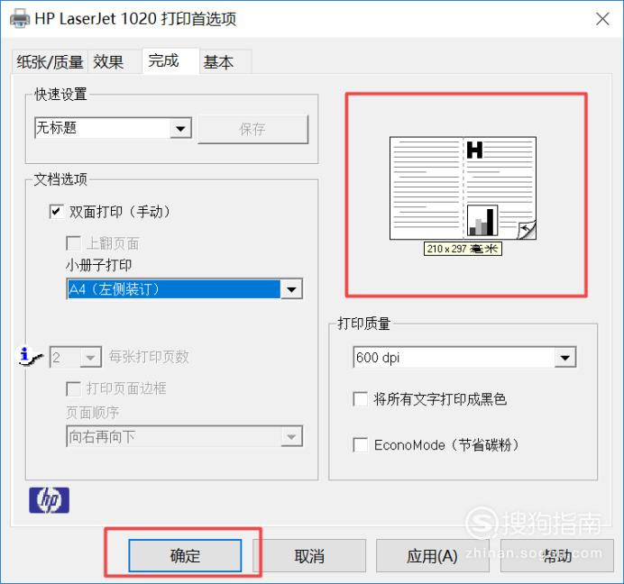The image size is (624, 584).
Task: Switch to the 纸张/质量 tab
Action: pos(50,62)
